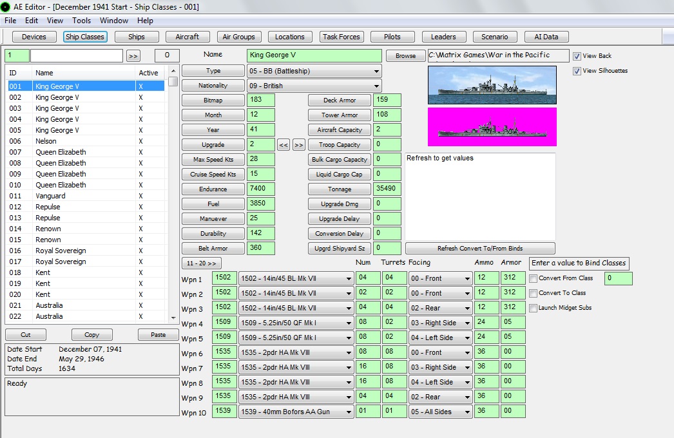The image size is (674, 438).
Task: Click the >> go-to button beside the ID search field
Action: 133,56
